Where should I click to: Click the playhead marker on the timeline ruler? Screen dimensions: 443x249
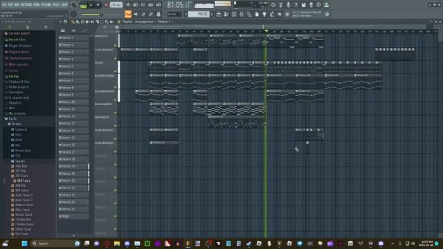coord(266,31)
